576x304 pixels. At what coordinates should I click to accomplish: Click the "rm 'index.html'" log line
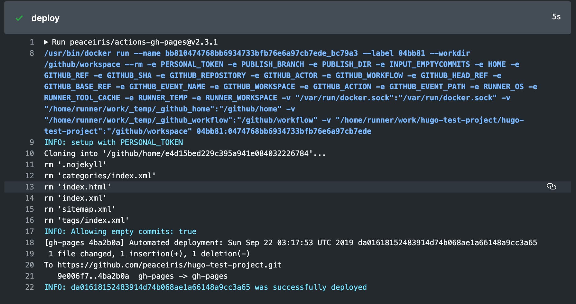[78, 187]
